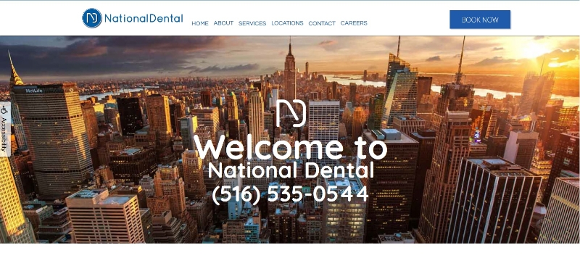The height and width of the screenshot is (266, 580).
Task: Open the SERVICES navigation item
Action: point(252,23)
